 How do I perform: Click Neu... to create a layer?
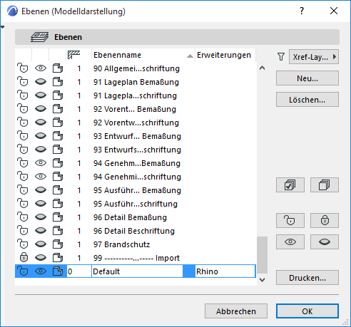coord(307,78)
